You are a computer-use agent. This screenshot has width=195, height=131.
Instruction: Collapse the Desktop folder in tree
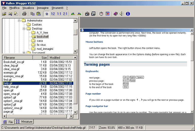(x=24, y=29)
